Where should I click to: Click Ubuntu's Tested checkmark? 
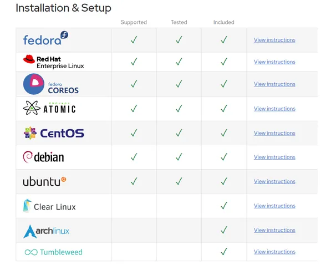coord(179,181)
